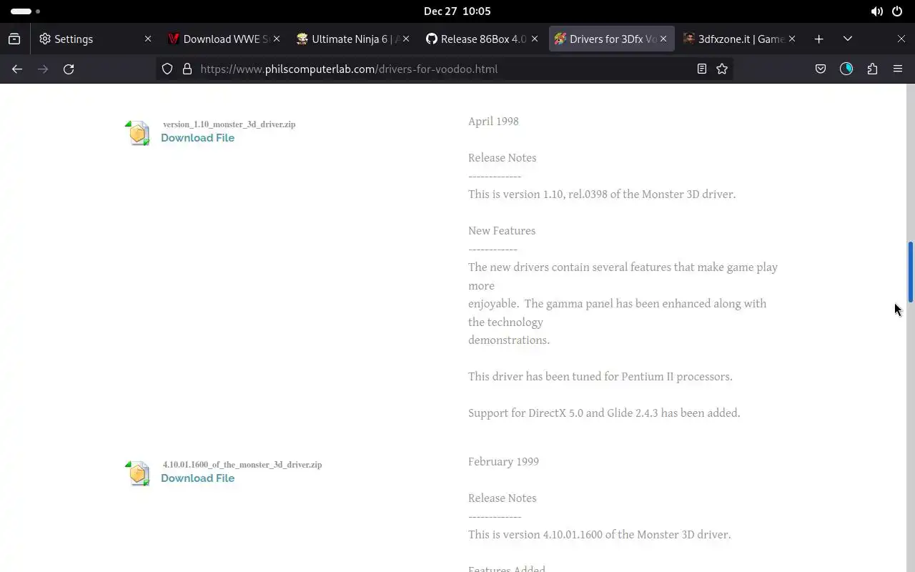Click the tracking protection shield icon
The height and width of the screenshot is (572, 915).
coord(167,69)
